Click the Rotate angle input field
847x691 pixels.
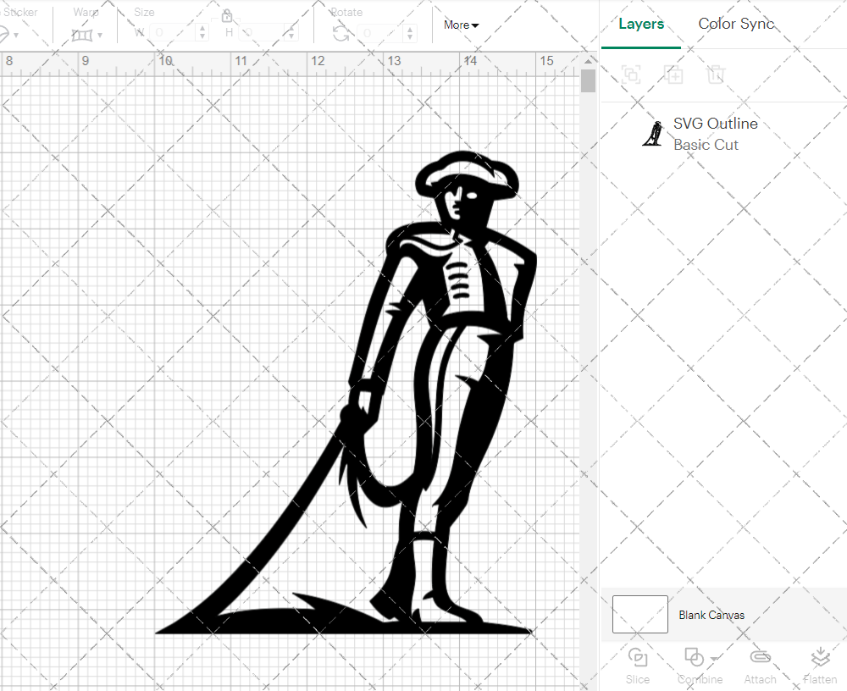point(379,33)
